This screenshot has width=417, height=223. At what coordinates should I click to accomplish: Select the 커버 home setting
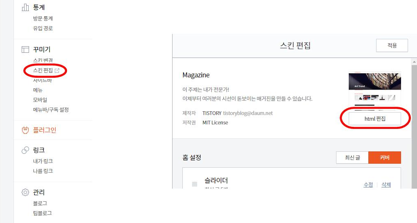(385, 158)
